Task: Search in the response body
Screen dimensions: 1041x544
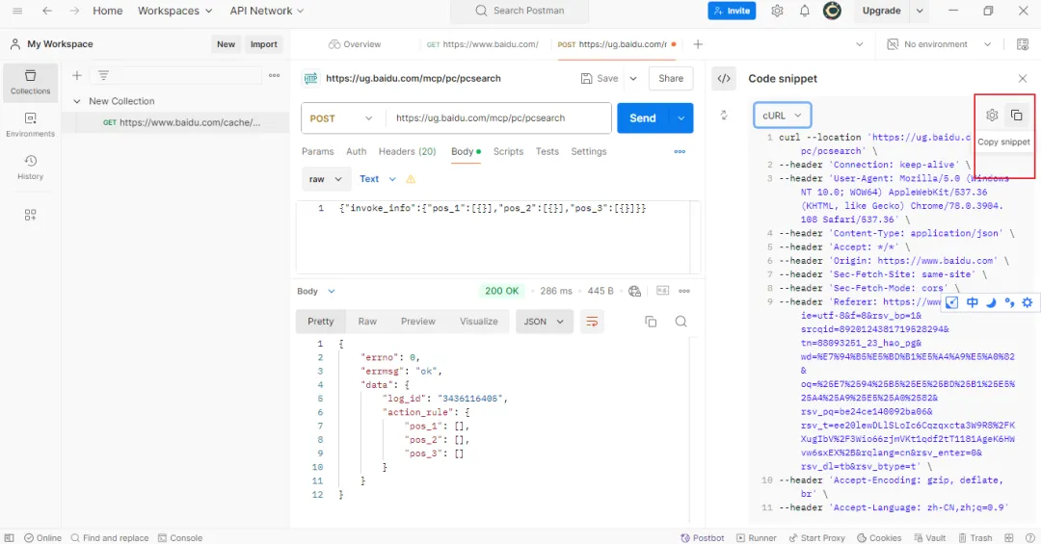Action: 681,322
